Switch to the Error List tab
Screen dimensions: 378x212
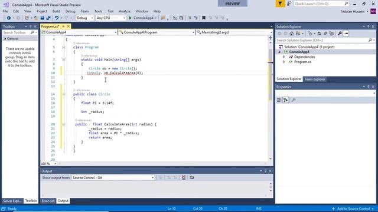pyautogui.click(x=48, y=201)
